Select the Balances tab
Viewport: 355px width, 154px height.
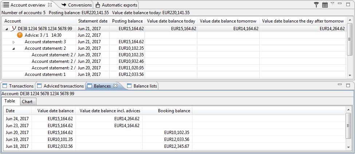pyautogui.click(x=102, y=86)
